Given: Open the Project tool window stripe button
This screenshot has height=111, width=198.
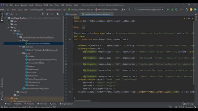Looking at the screenshot, I should point(2,17).
